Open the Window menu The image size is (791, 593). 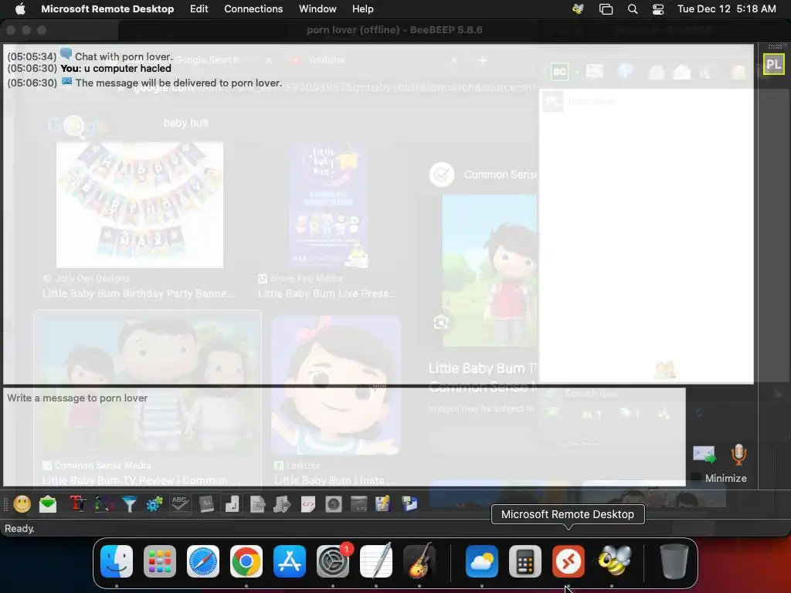tap(317, 8)
